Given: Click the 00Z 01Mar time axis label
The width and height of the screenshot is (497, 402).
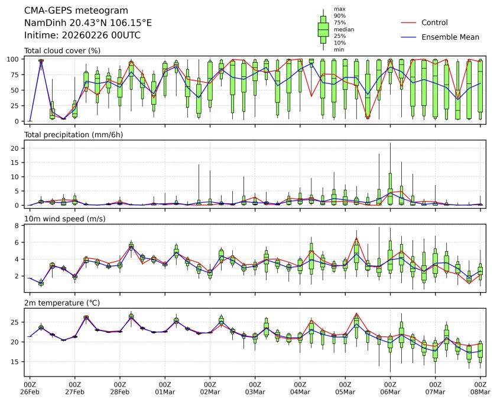Looking at the screenshot, I should pyautogui.click(x=165, y=388).
